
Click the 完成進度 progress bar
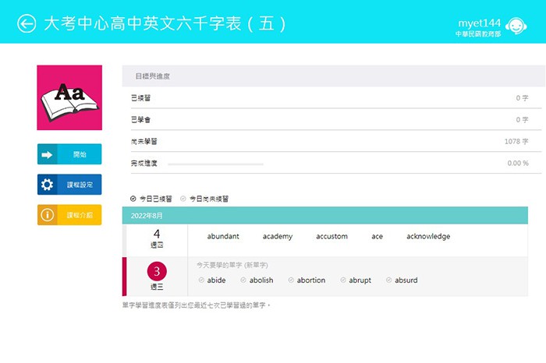coord(216,164)
